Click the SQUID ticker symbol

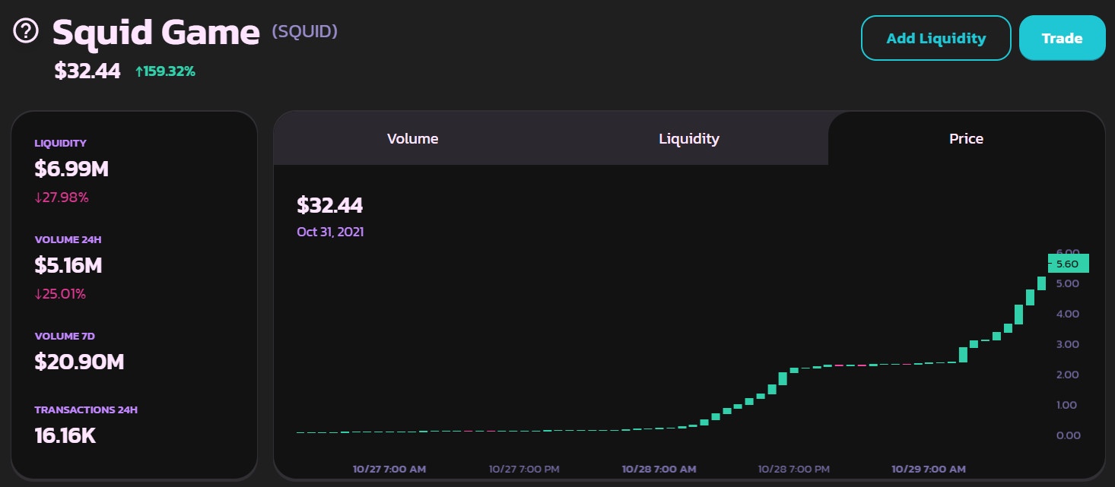305,31
